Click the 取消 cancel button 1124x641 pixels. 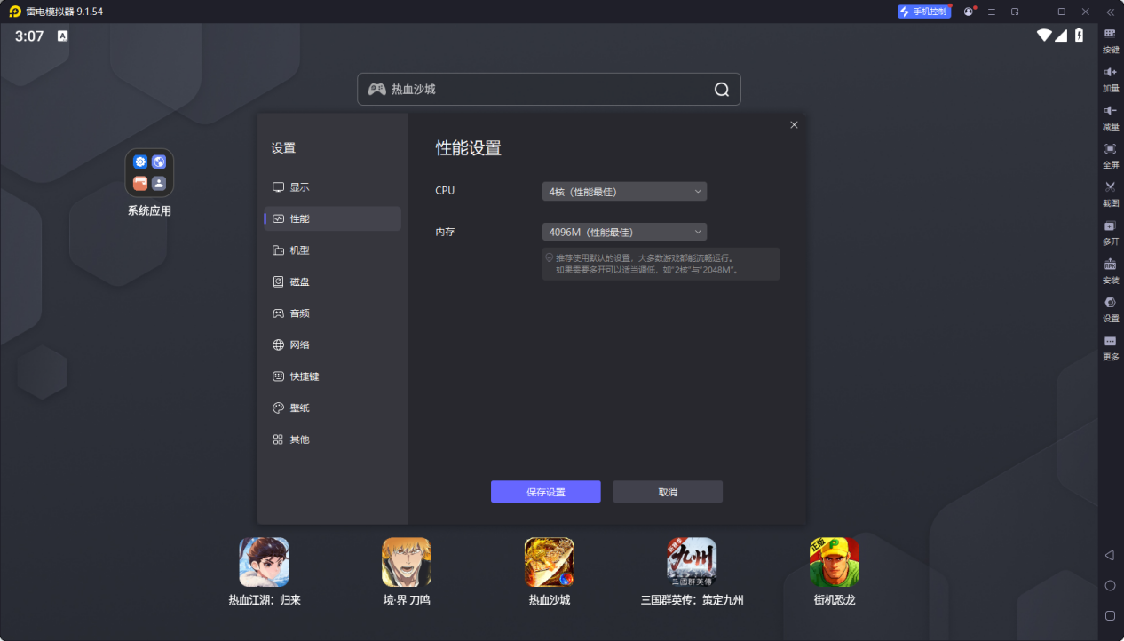click(x=667, y=491)
